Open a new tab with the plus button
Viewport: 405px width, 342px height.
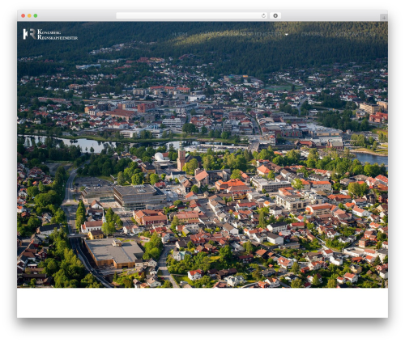[x=384, y=18]
